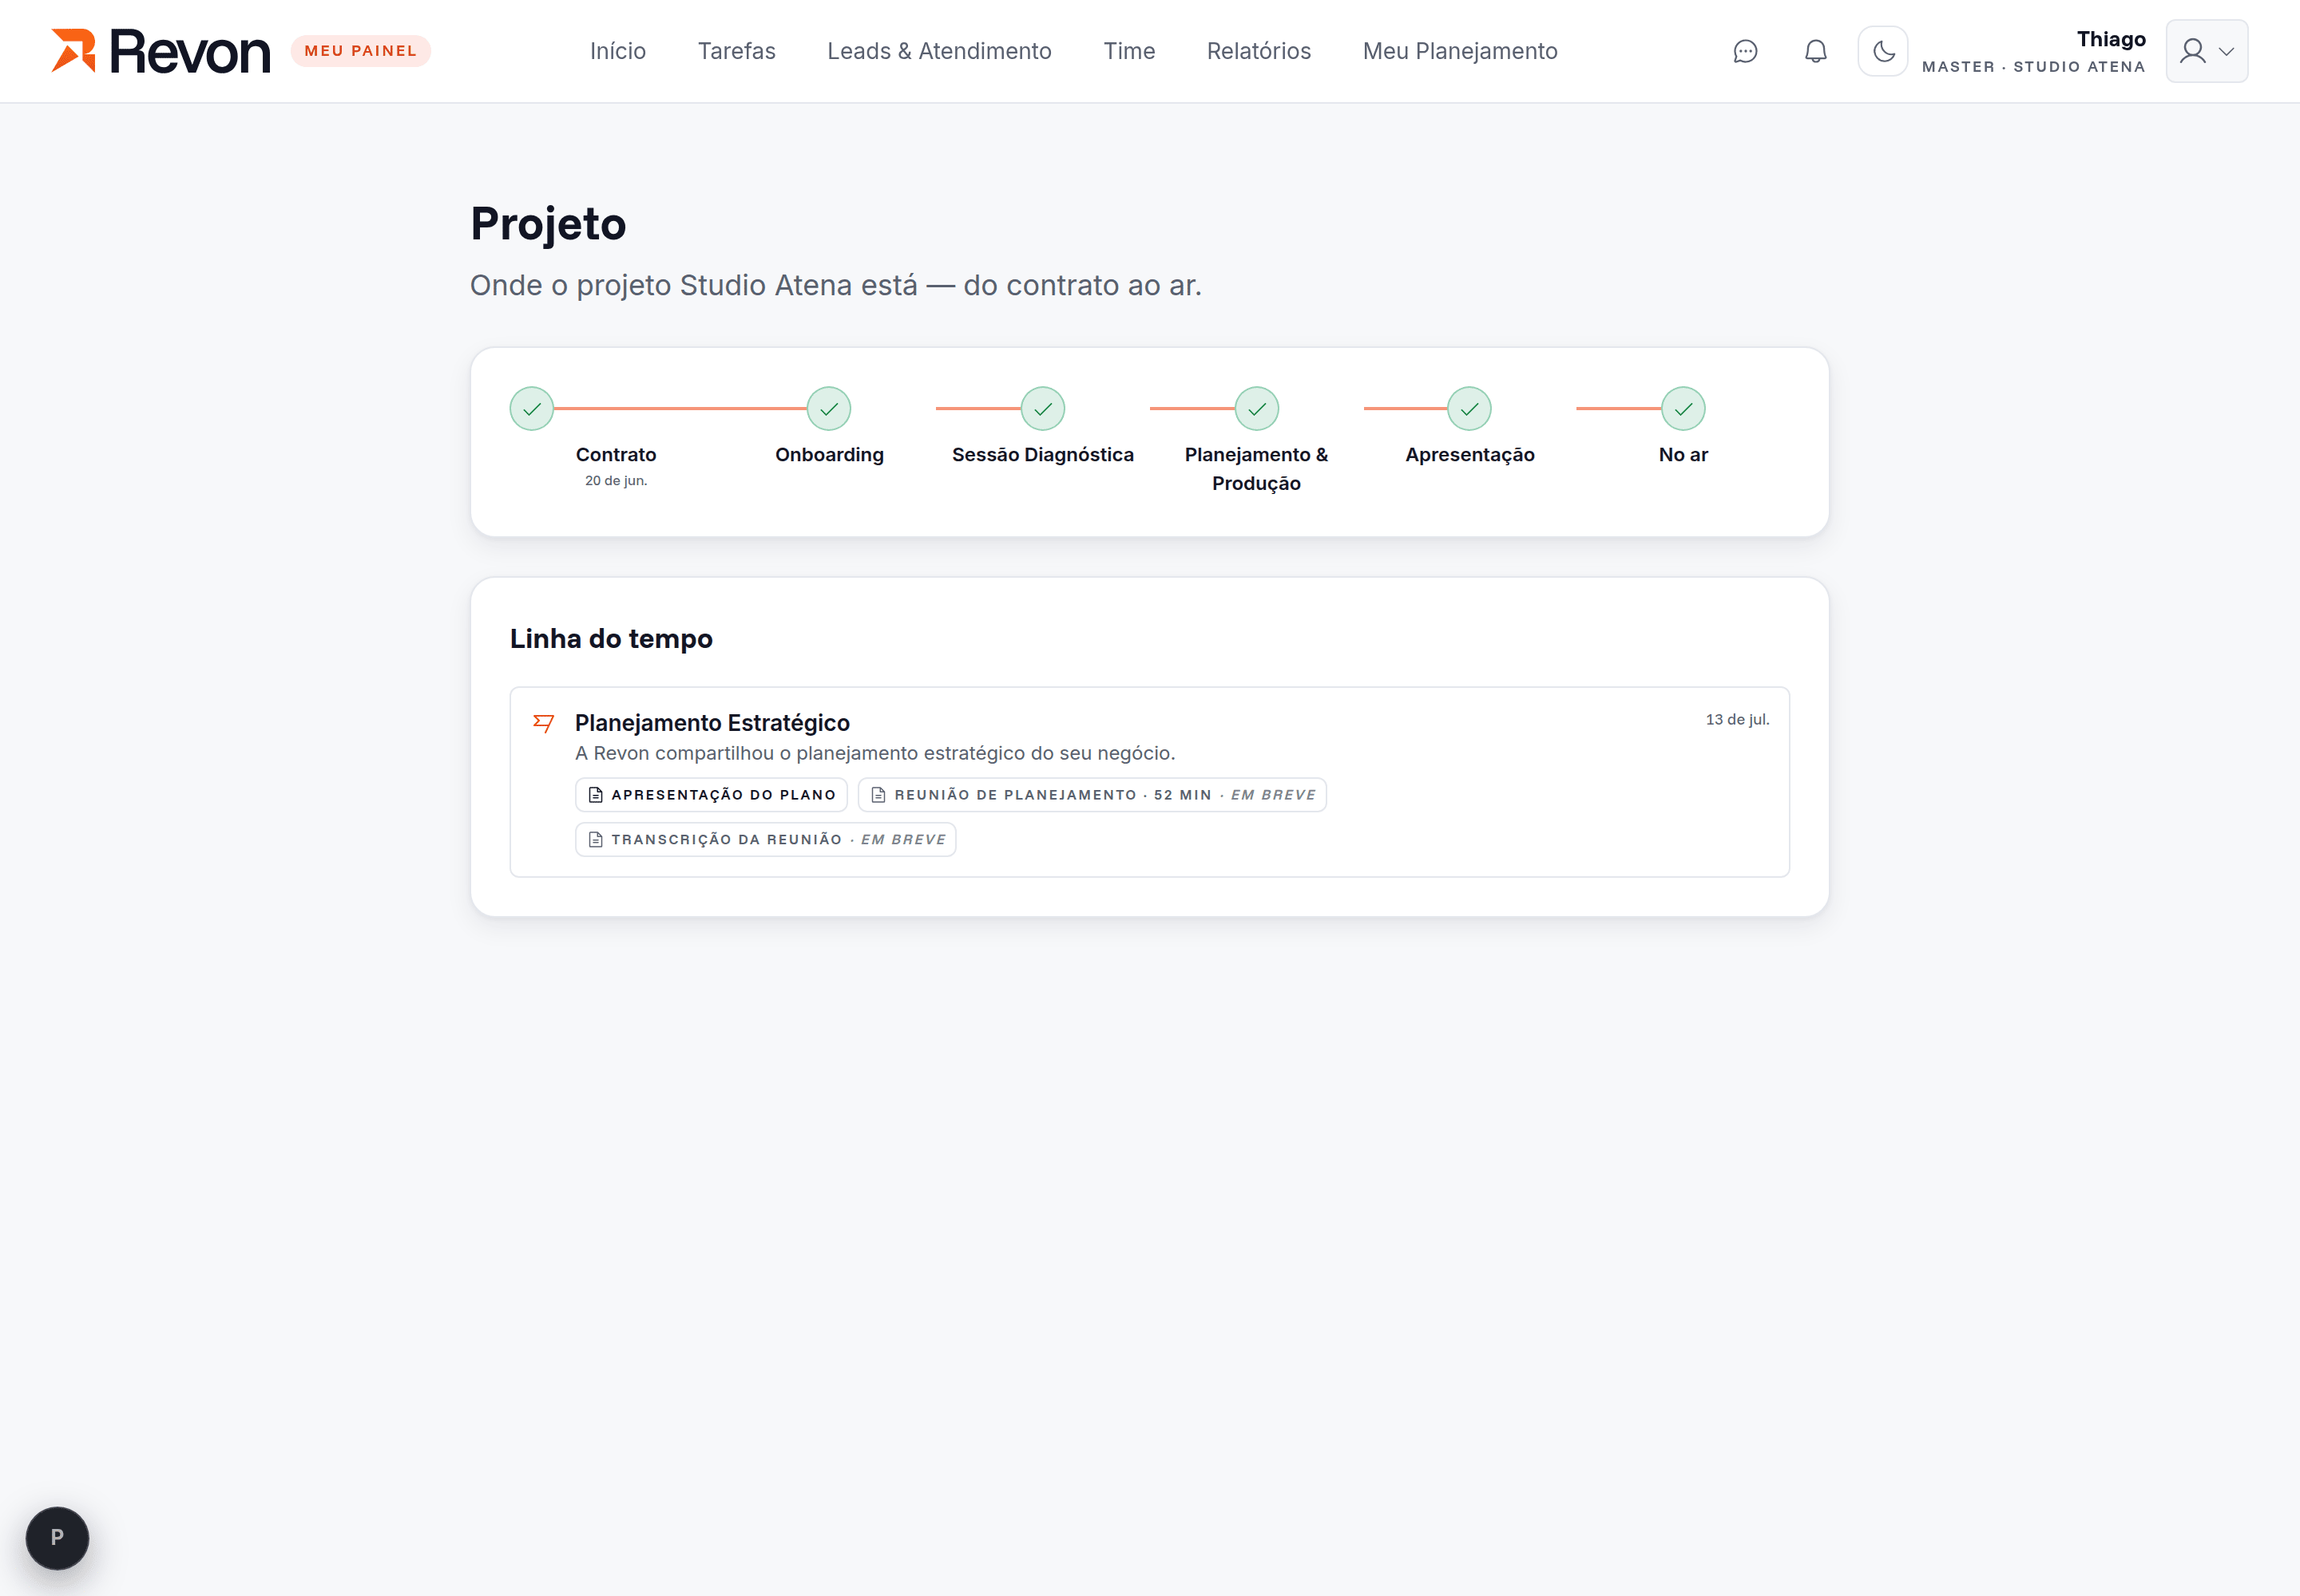Click the '13 de jul.' date
This screenshot has width=2300, height=1596.
point(1736,720)
